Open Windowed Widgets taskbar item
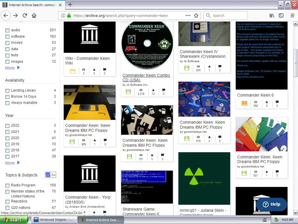 [54, 220]
